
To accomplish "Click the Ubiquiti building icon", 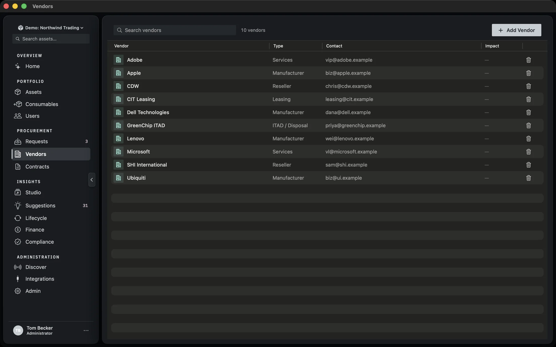I will (118, 178).
